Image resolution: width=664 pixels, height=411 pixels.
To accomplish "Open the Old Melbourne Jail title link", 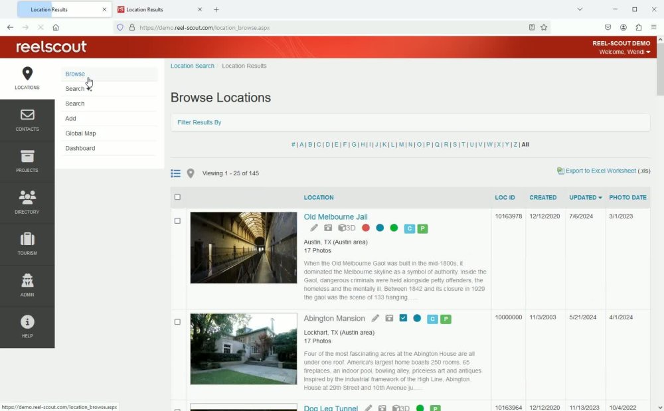I will tap(335, 216).
